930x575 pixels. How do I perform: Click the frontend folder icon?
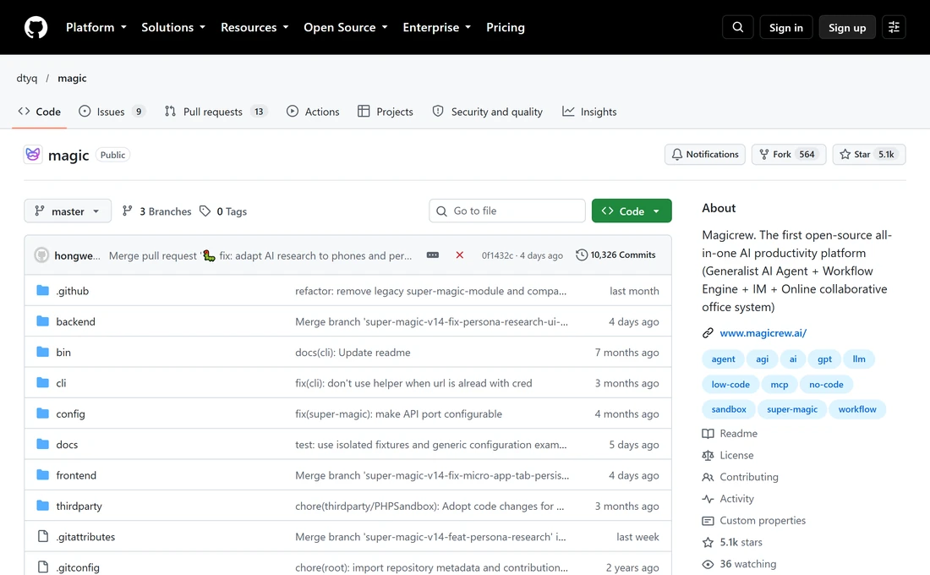[43, 475]
